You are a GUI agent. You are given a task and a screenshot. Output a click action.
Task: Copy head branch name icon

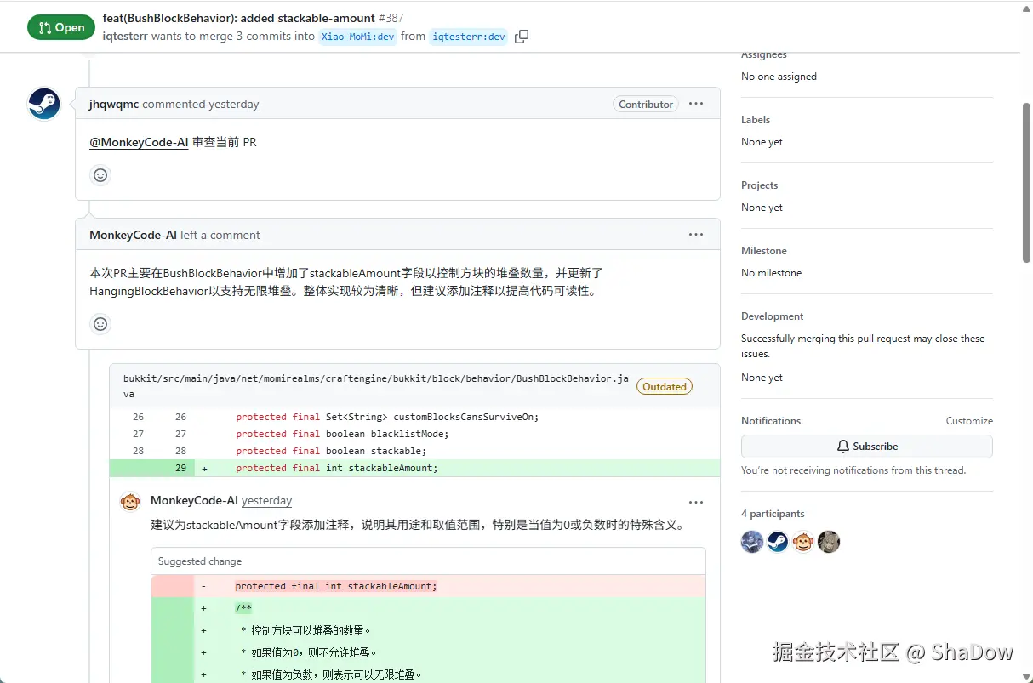[522, 37]
